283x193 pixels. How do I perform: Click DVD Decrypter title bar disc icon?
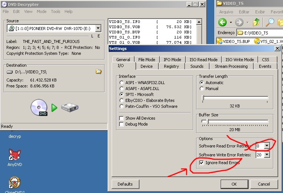pos(4,4)
